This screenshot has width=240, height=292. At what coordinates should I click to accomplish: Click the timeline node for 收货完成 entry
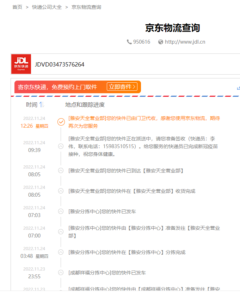pyautogui.click(x=61, y=191)
